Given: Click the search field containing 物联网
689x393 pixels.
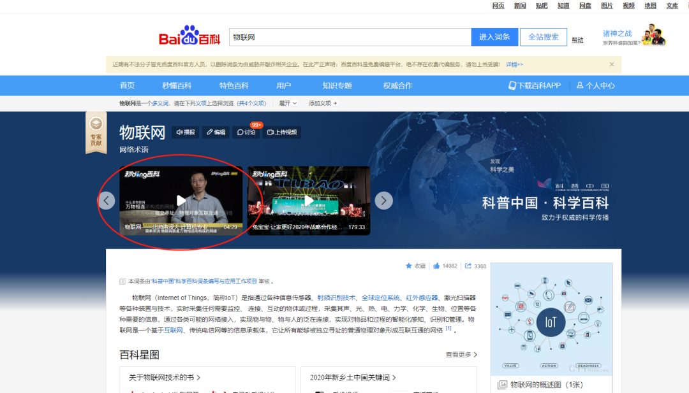Looking at the screenshot, I should point(350,38).
